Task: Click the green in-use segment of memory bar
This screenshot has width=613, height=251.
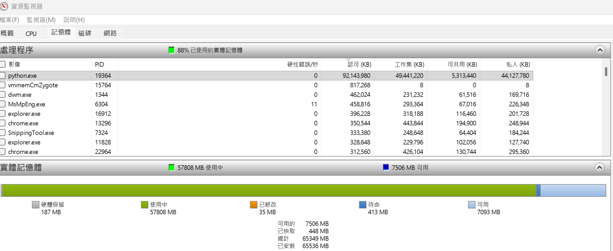Action: click(269, 190)
